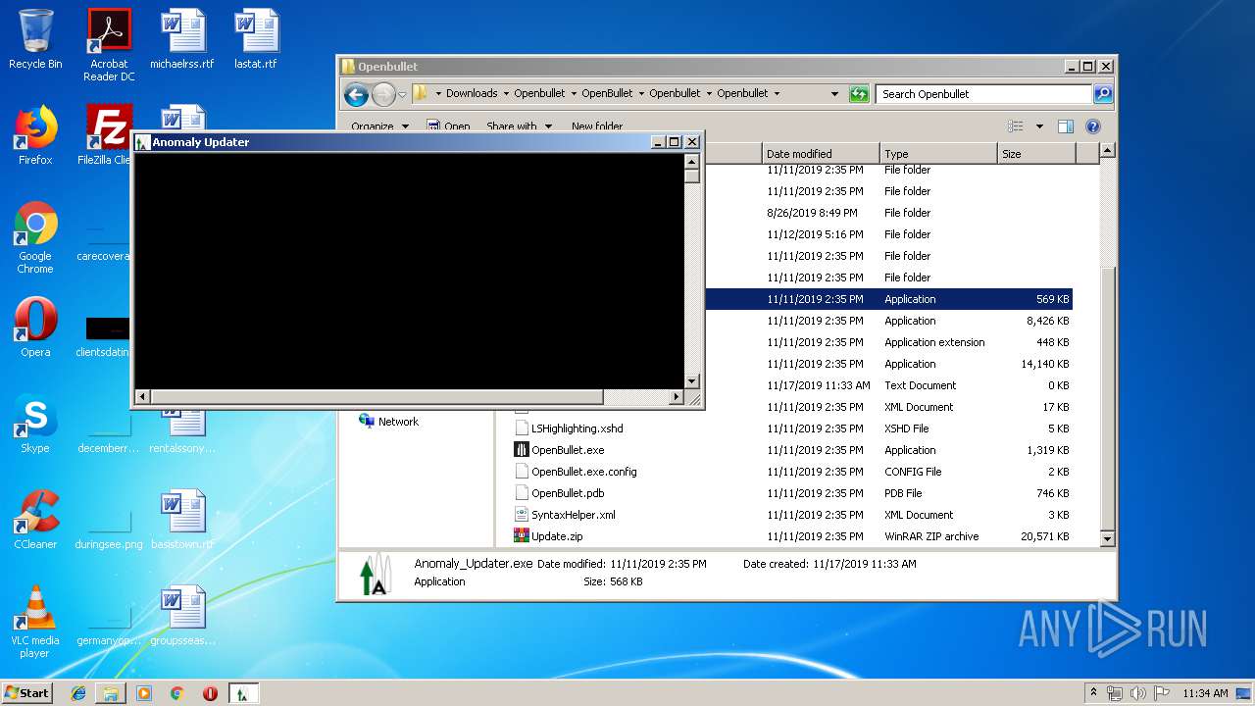Toggle the preview pane icon in Explorer
The image size is (1255, 706).
(1066, 126)
